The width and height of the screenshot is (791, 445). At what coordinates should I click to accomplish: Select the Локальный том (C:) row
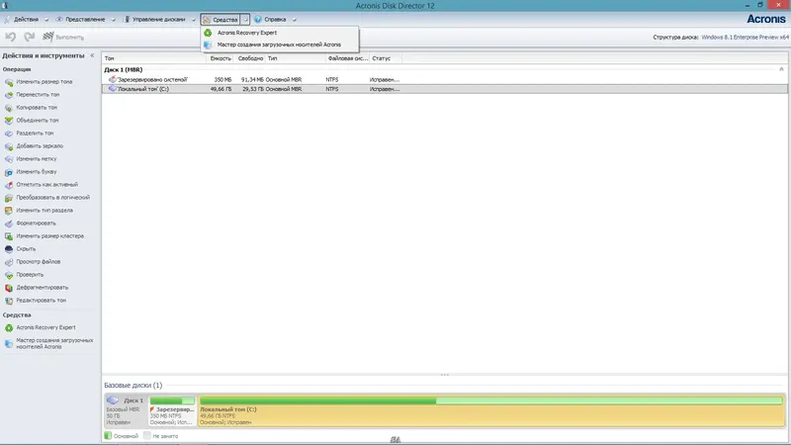click(x=444, y=89)
